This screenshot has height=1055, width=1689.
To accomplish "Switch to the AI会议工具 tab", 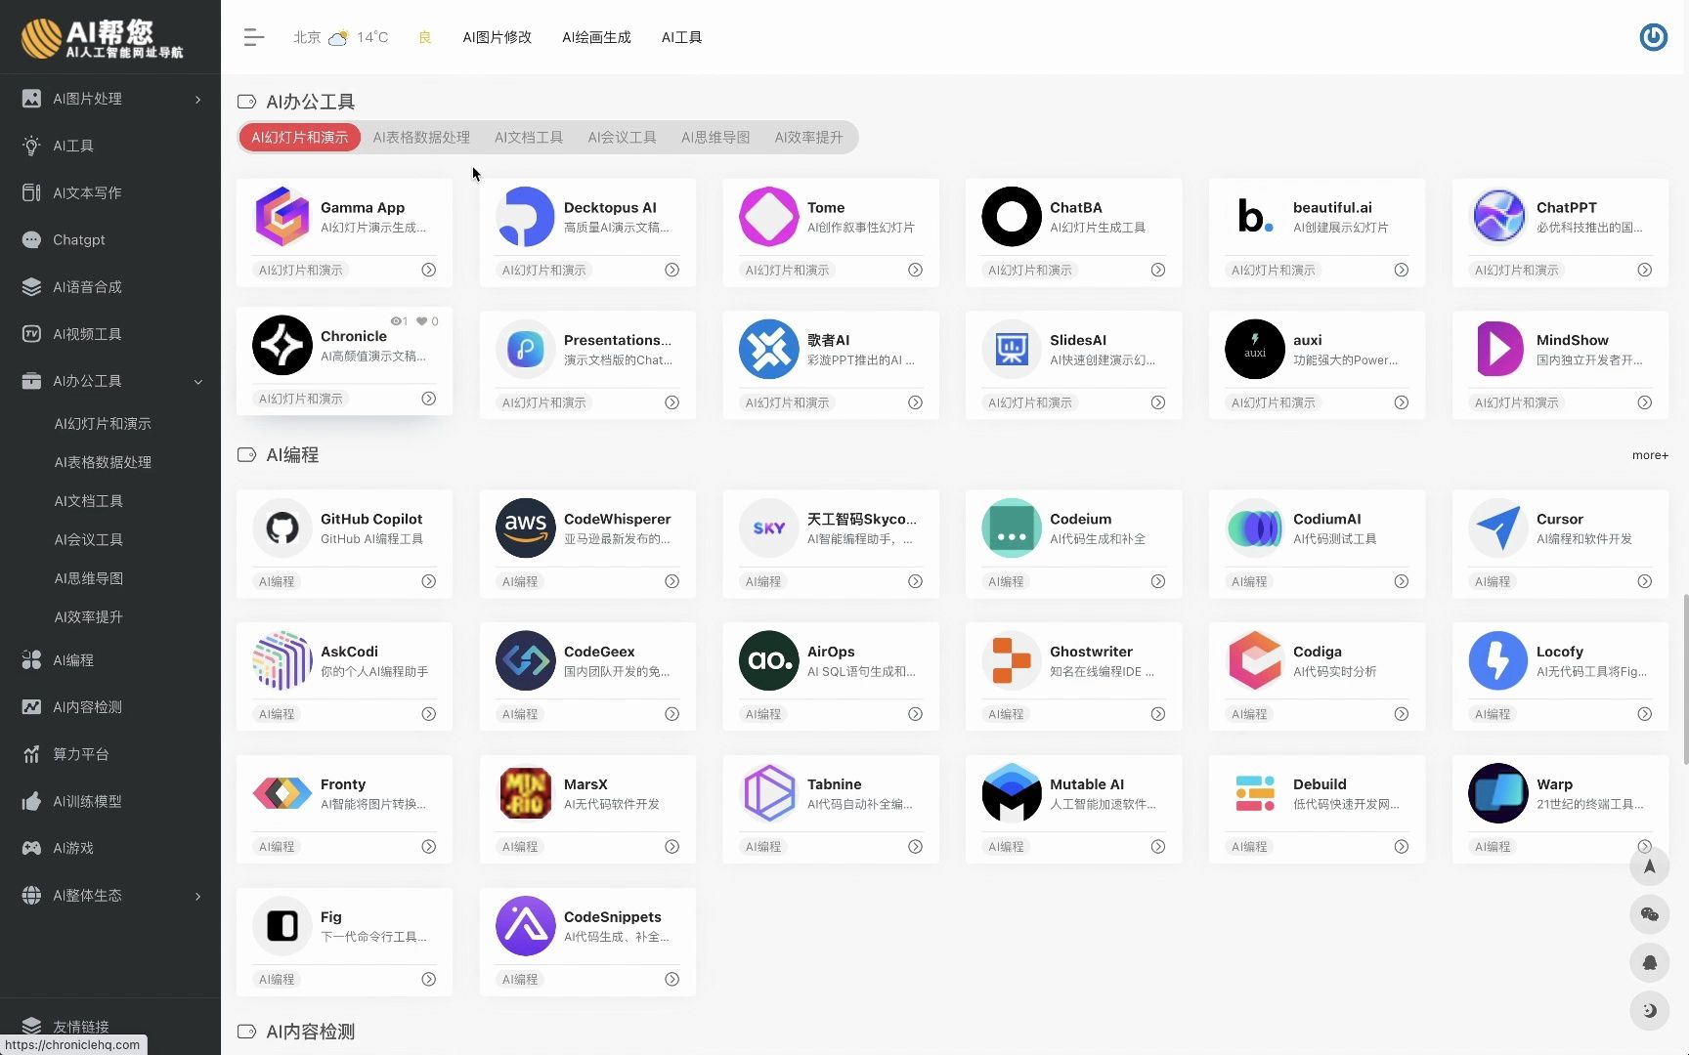I will (x=622, y=138).
